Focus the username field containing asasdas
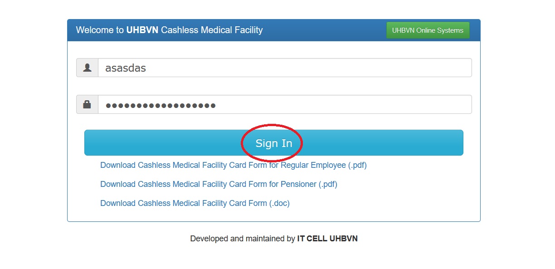 pyautogui.click(x=285, y=68)
